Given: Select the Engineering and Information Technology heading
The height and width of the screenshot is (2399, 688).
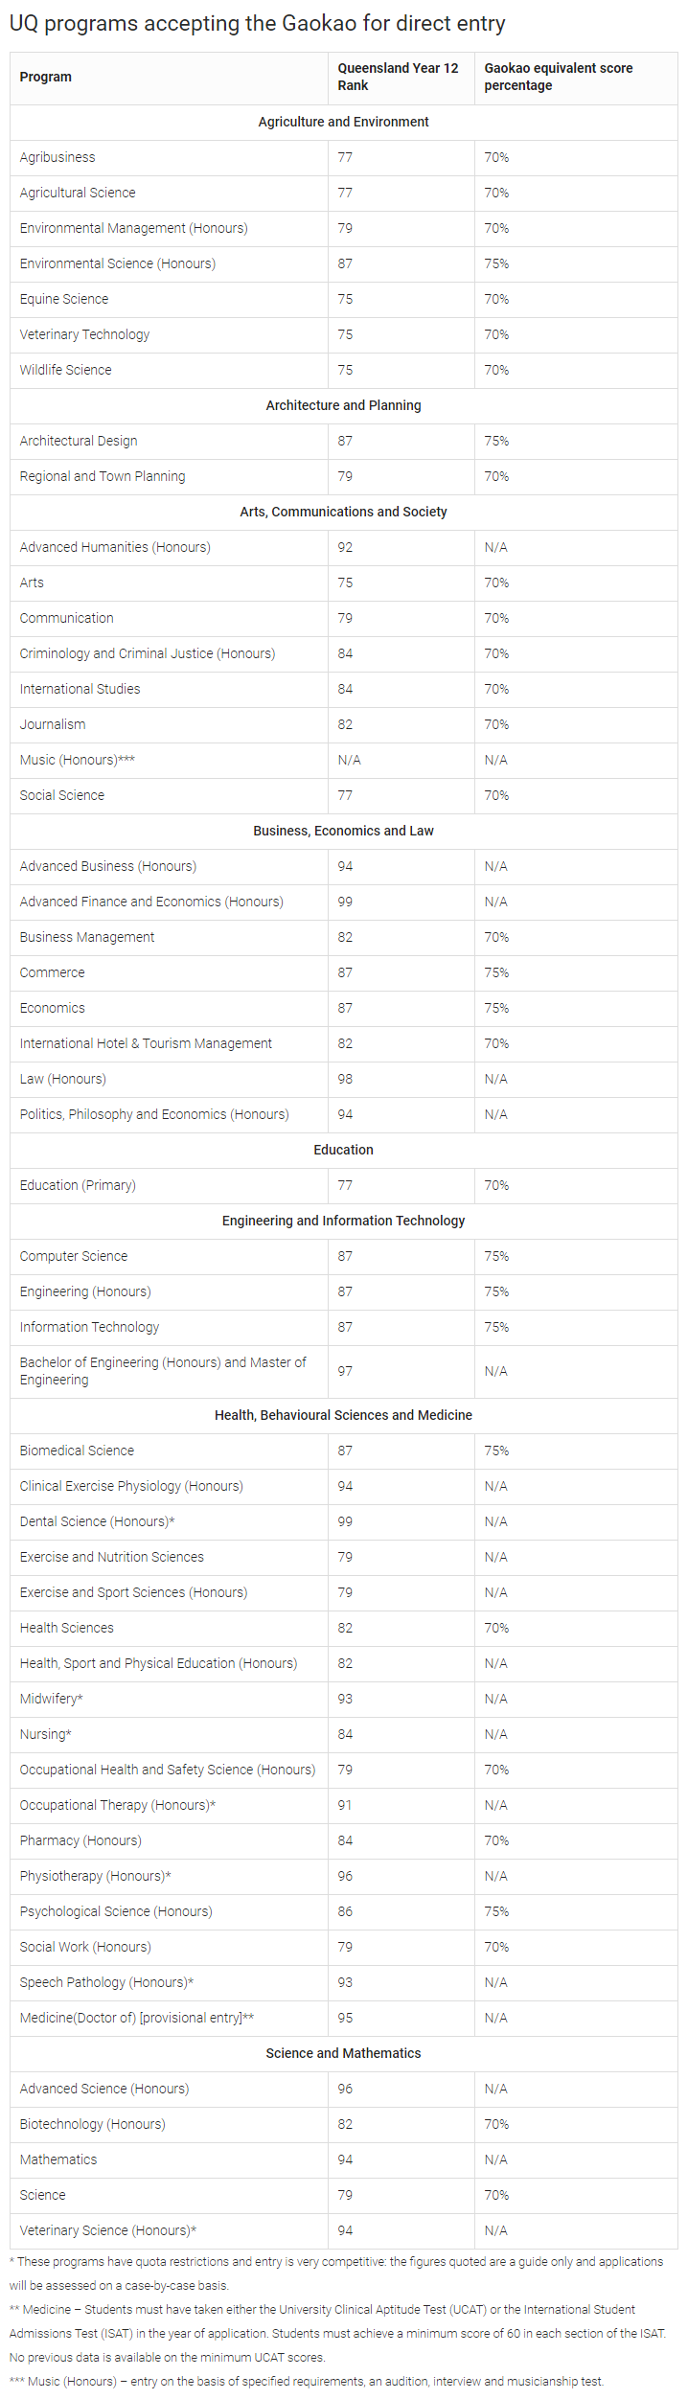Looking at the screenshot, I should pos(343,1221).
